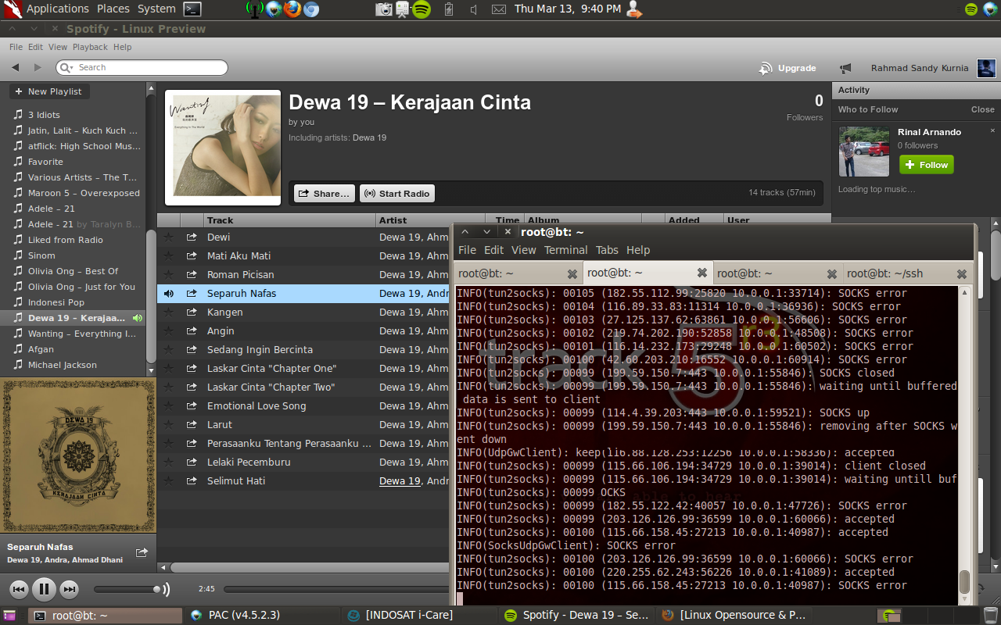Share the track Selimut Hati
The height and width of the screenshot is (625, 1001).
coord(192,481)
